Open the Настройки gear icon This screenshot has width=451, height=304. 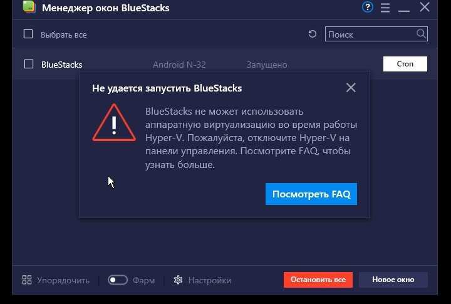178,280
